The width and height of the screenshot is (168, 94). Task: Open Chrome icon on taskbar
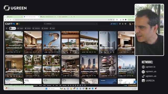pos(74,89)
